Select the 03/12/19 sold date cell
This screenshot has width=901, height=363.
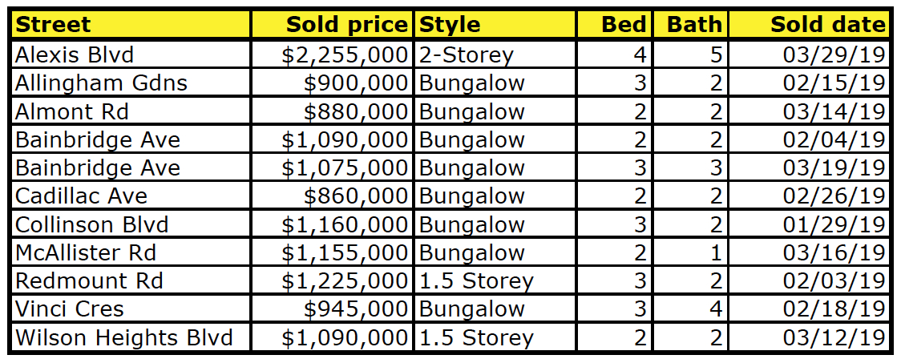(809, 337)
